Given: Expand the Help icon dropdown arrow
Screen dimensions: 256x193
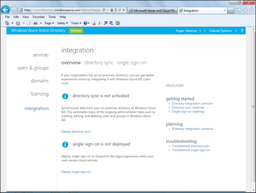Looking at the screenshot, I should coord(89,23).
